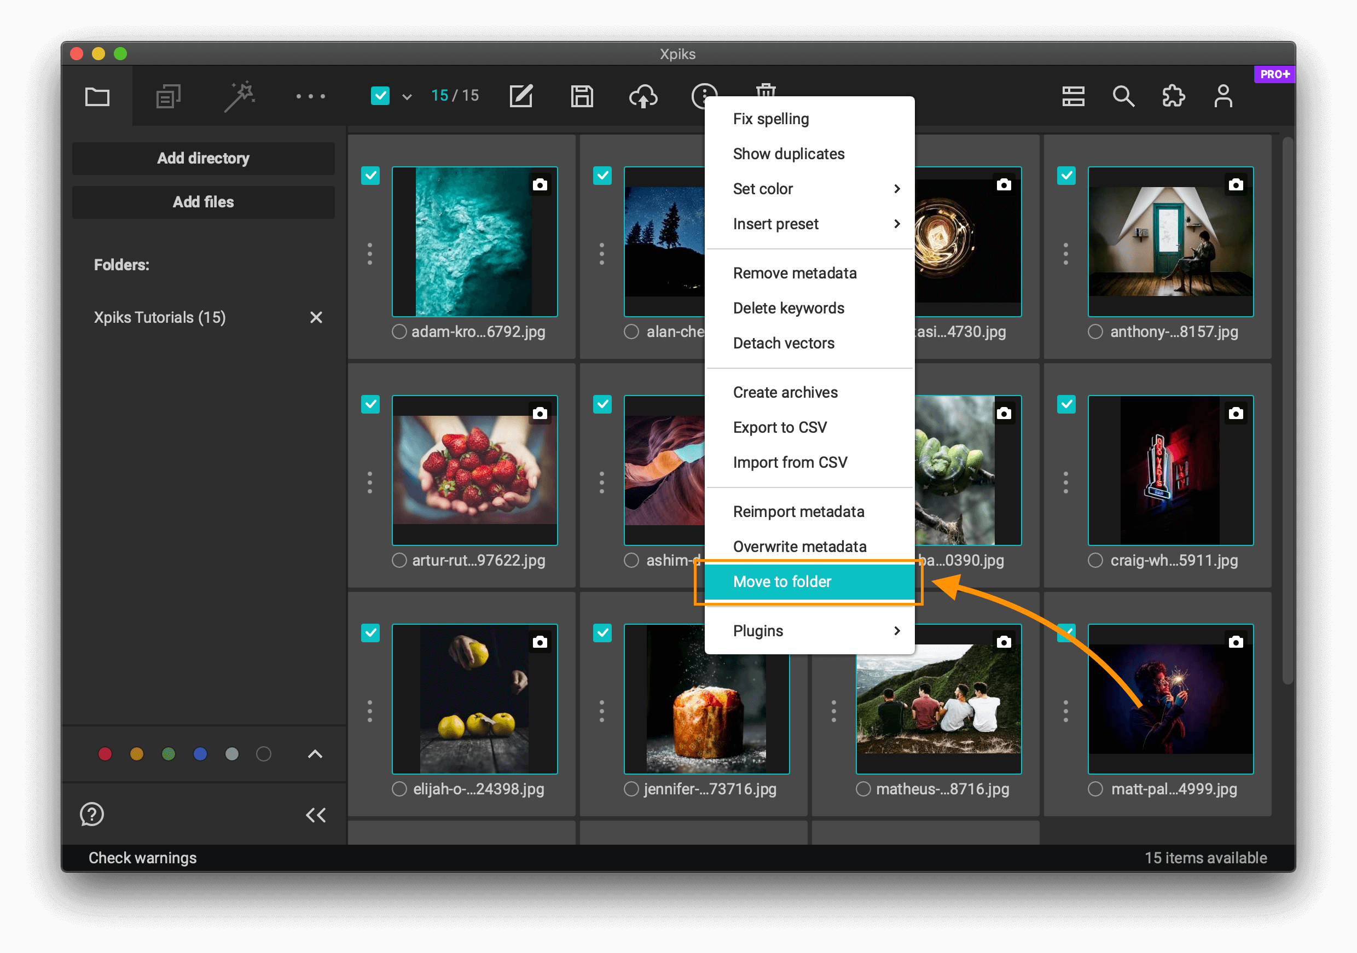This screenshot has width=1357, height=953.
Task: Collapse the color filter panel chevron
Action: point(315,754)
